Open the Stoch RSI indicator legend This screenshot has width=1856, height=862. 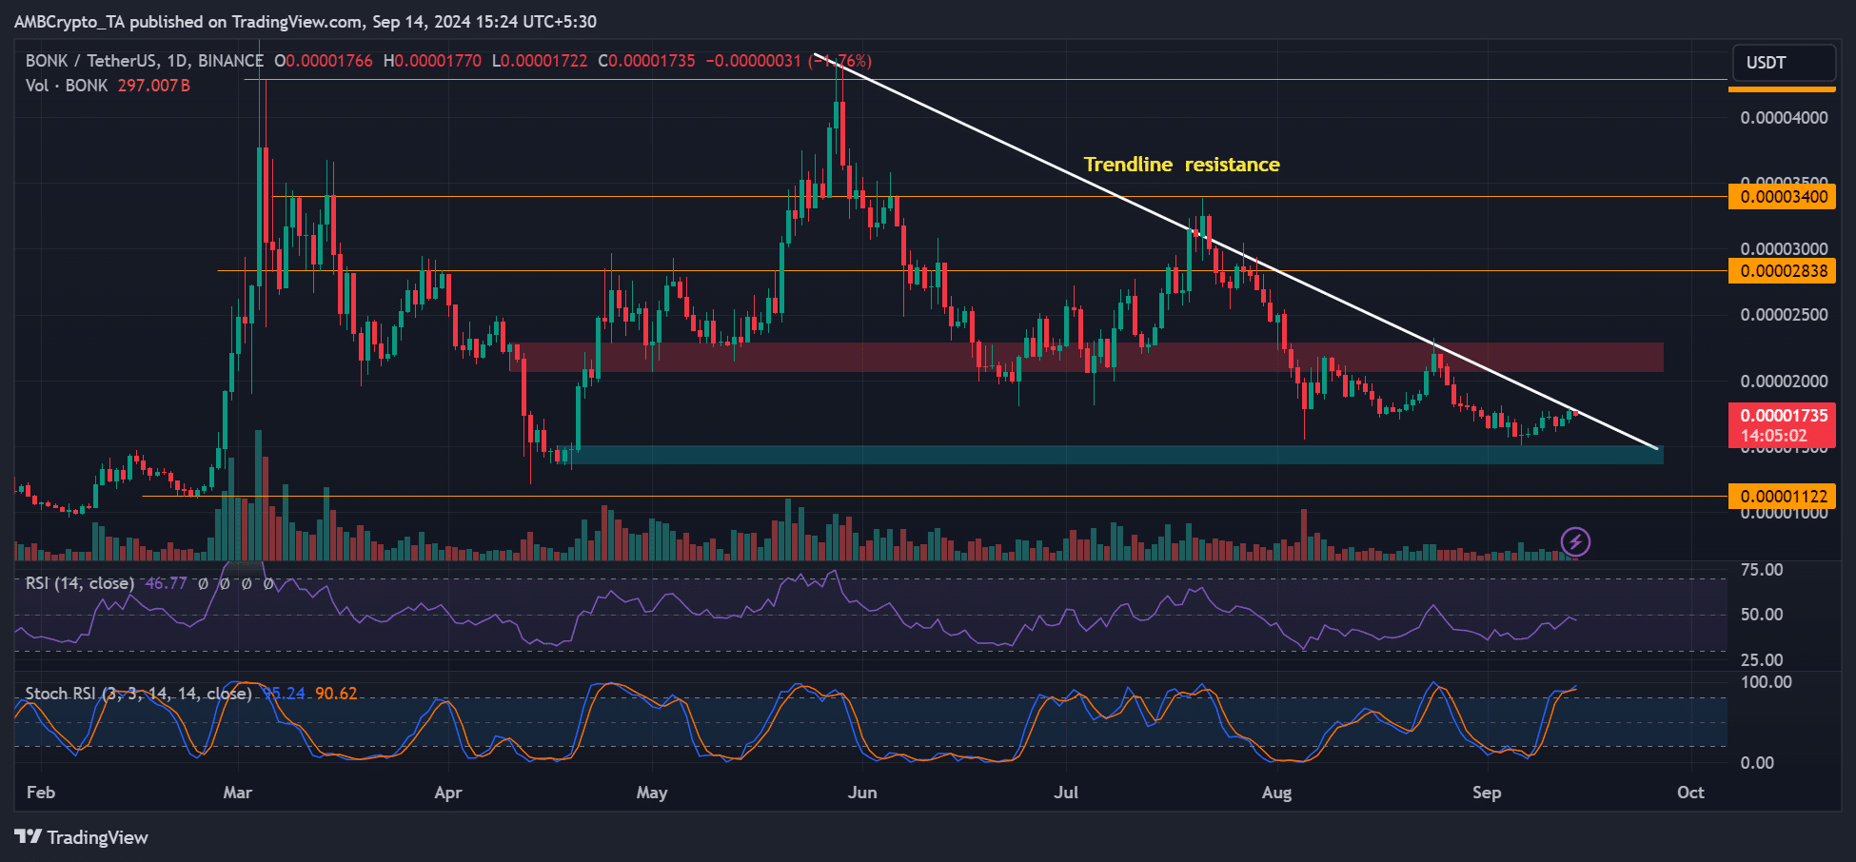click(x=138, y=694)
